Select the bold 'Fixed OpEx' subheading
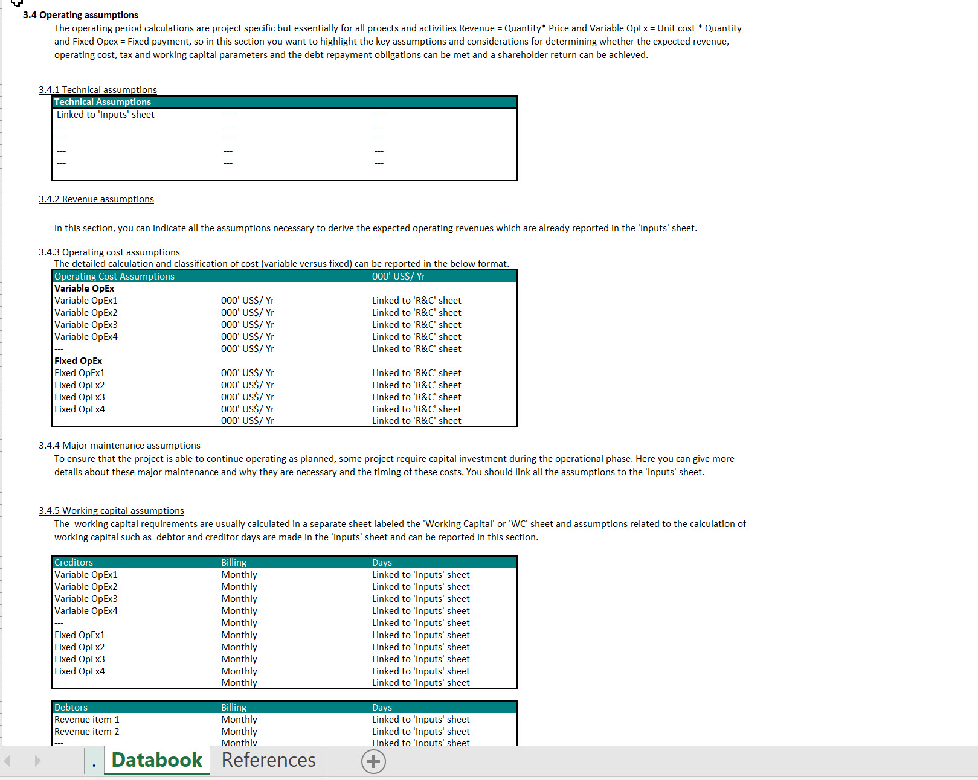This screenshot has width=978, height=780. pyautogui.click(x=78, y=361)
